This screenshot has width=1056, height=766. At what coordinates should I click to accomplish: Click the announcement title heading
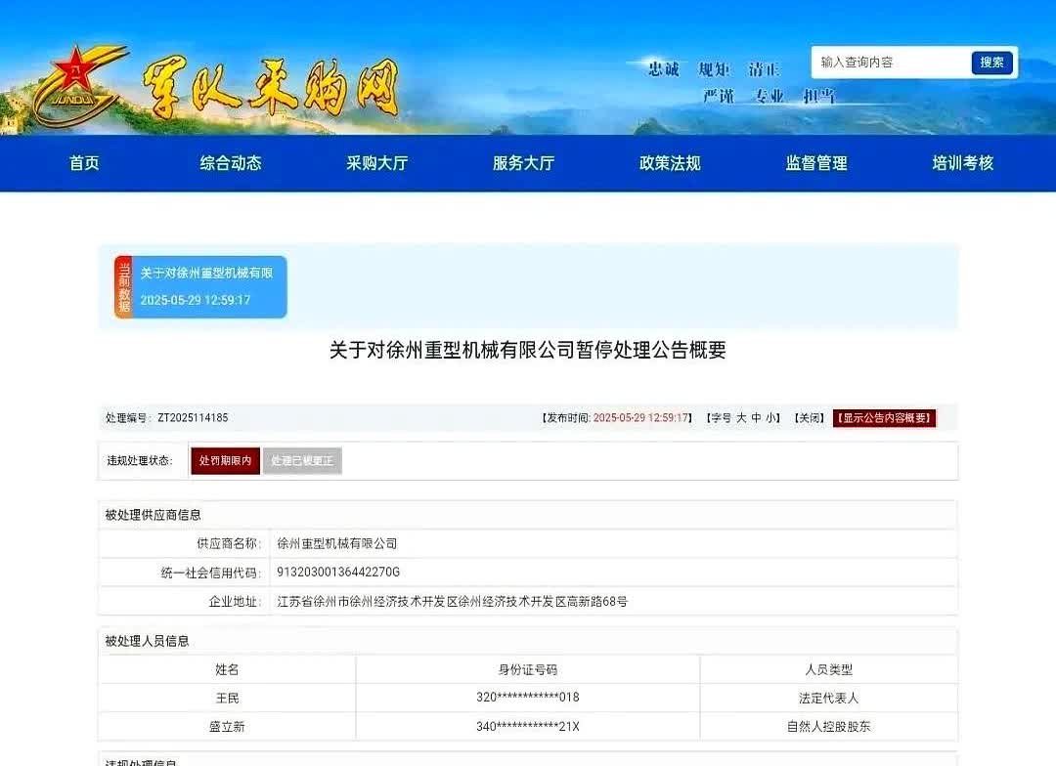tap(527, 350)
